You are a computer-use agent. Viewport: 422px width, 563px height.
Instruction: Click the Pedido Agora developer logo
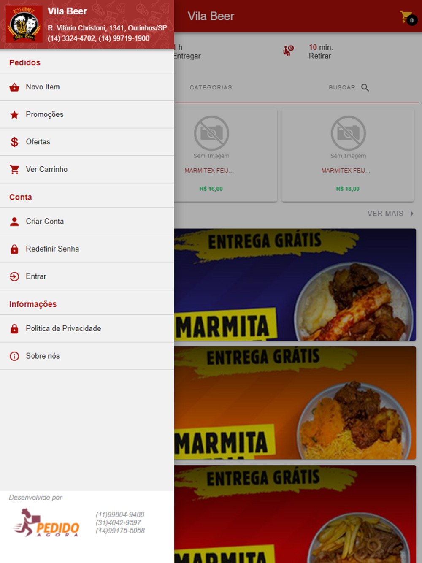46,522
